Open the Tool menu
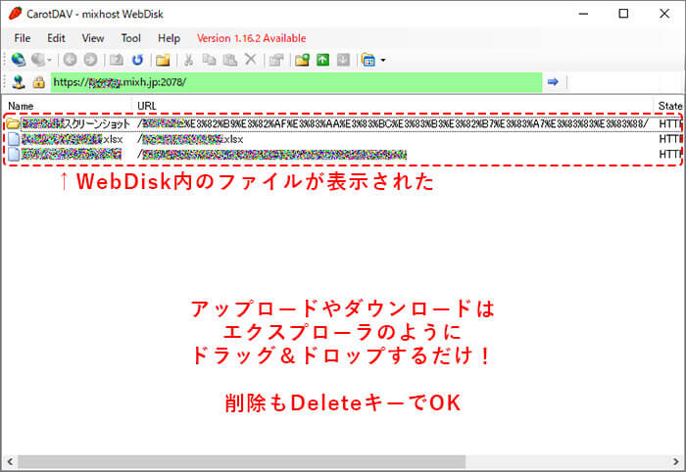Screen dimensions: 686x472 tap(130, 38)
